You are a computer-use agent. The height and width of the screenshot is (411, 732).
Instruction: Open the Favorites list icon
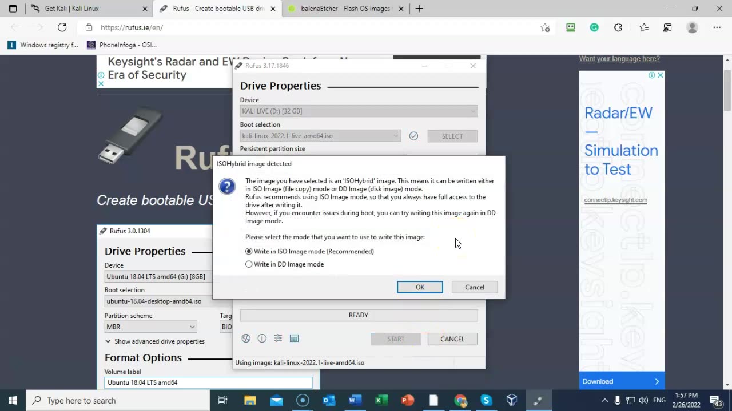coord(644,27)
